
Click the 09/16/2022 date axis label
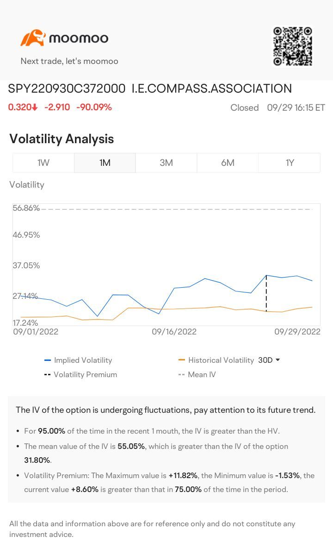[x=174, y=332]
